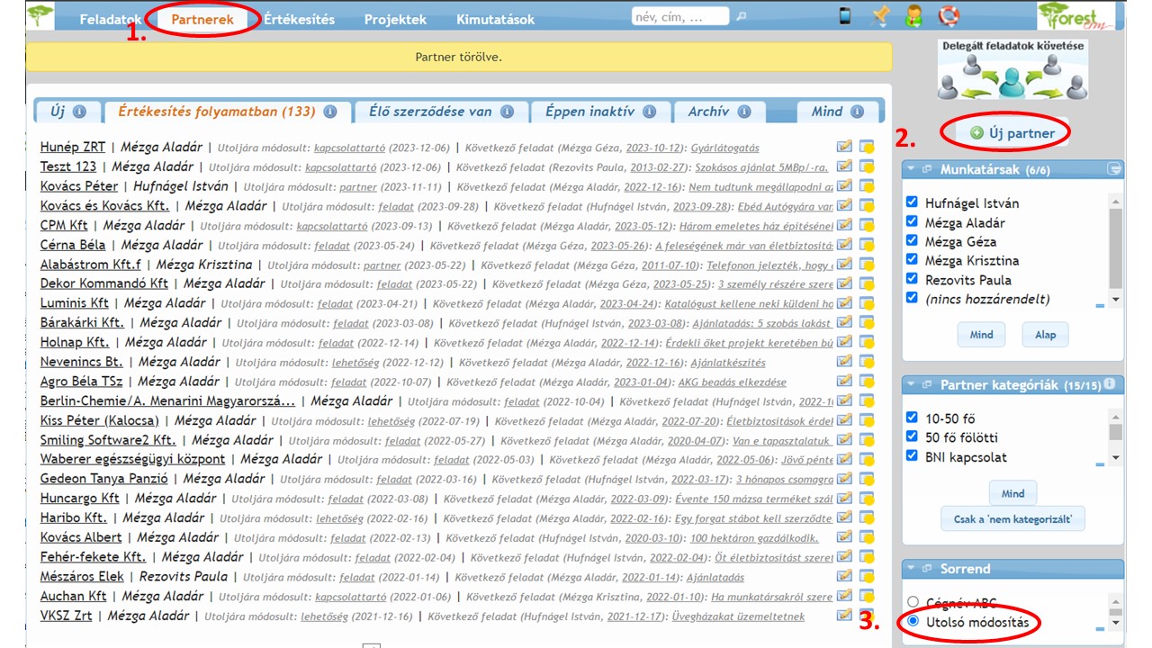Viewport: 1152px width, 648px height.
Task: Click the edit icon in the Hunép ZRT row
Action: tap(844, 148)
